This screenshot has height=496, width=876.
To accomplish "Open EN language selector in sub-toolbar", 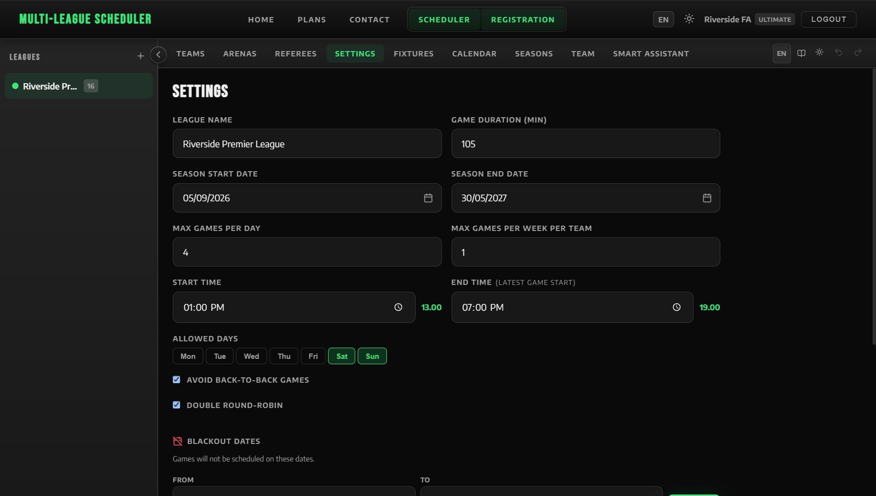I will coord(782,53).
